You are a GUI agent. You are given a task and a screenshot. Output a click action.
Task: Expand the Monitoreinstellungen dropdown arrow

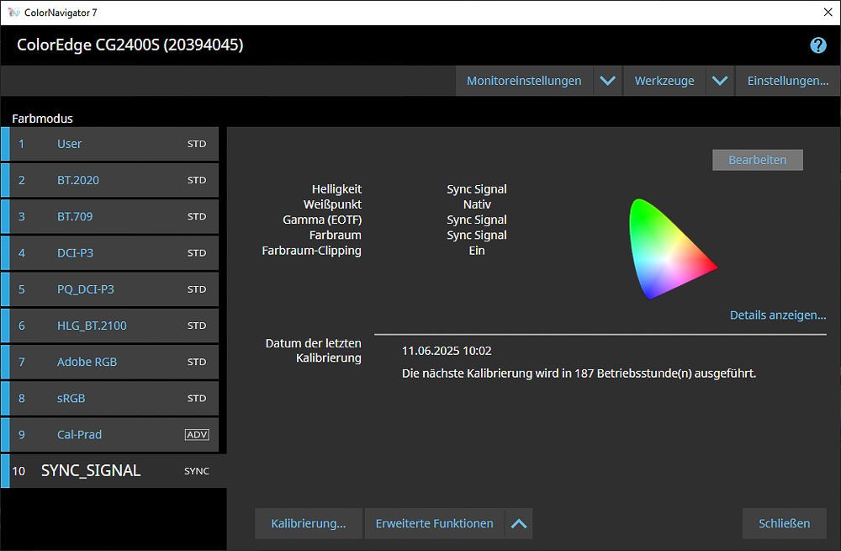pyautogui.click(x=608, y=81)
